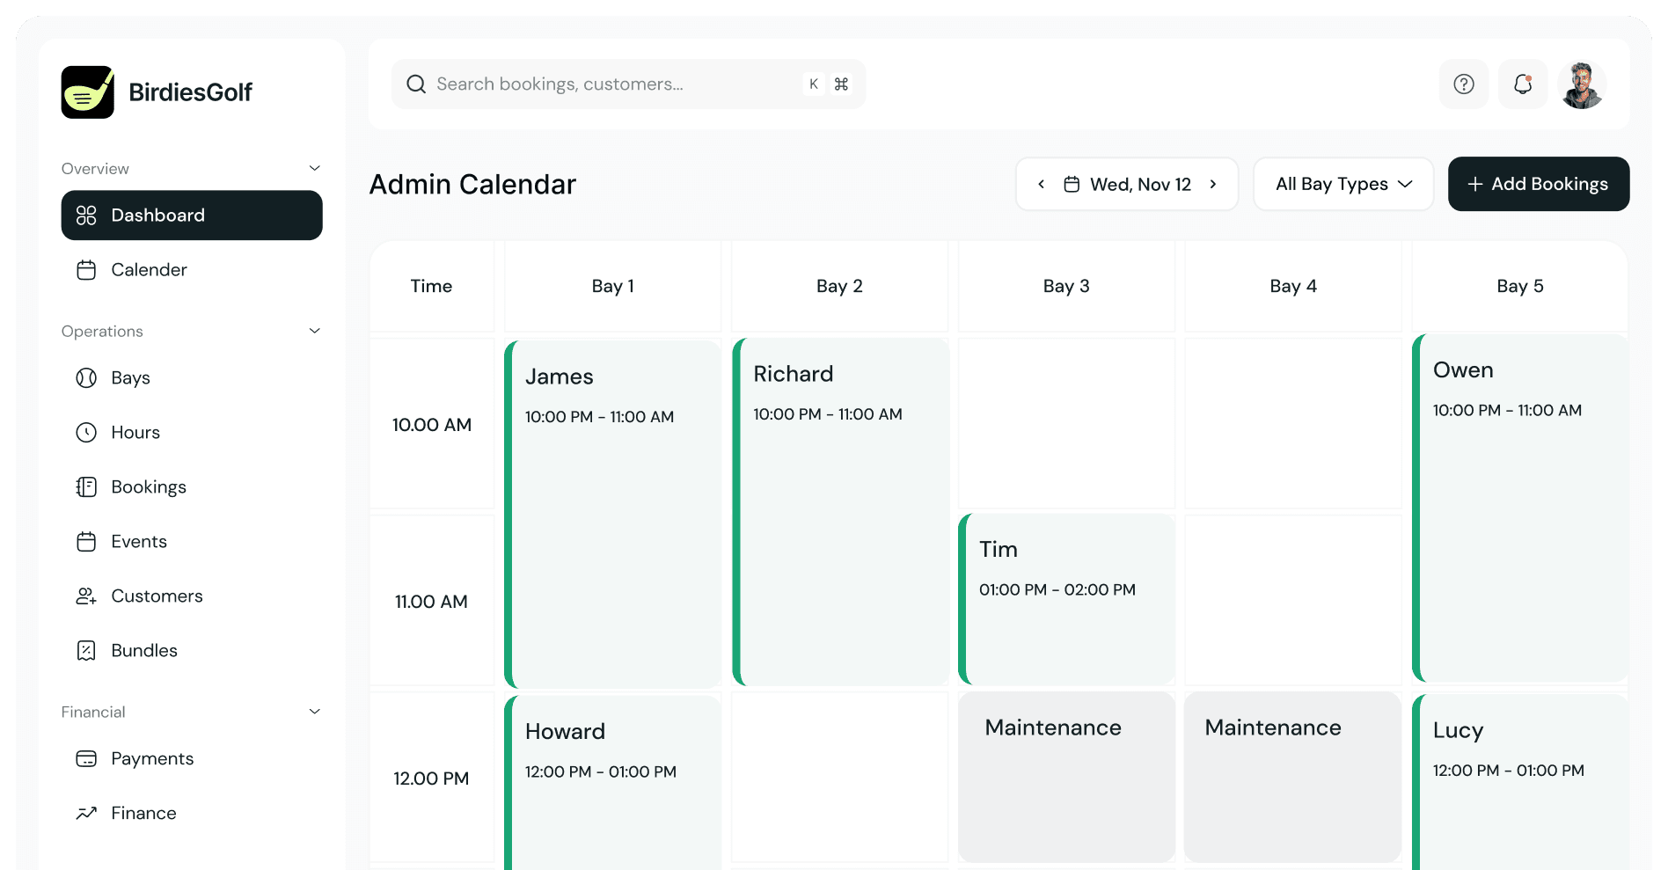Viewport: 1668px width, 870px height.
Task: Open the Payments card icon
Action: pyautogui.click(x=86, y=758)
